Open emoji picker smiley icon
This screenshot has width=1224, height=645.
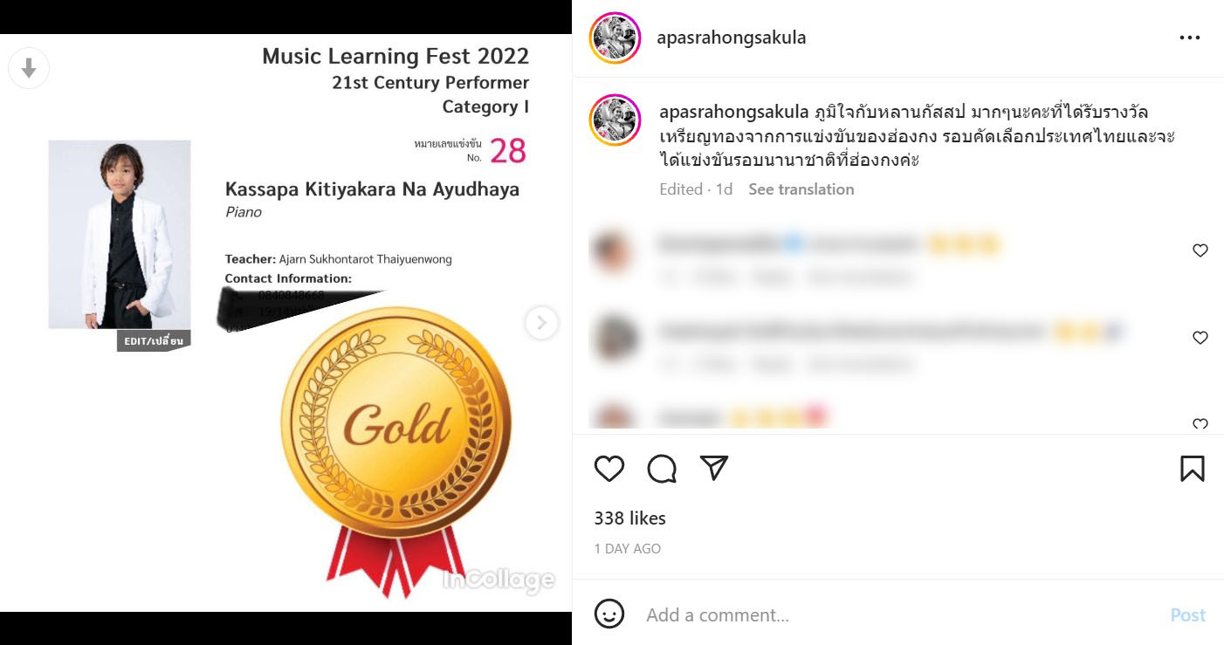609,614
